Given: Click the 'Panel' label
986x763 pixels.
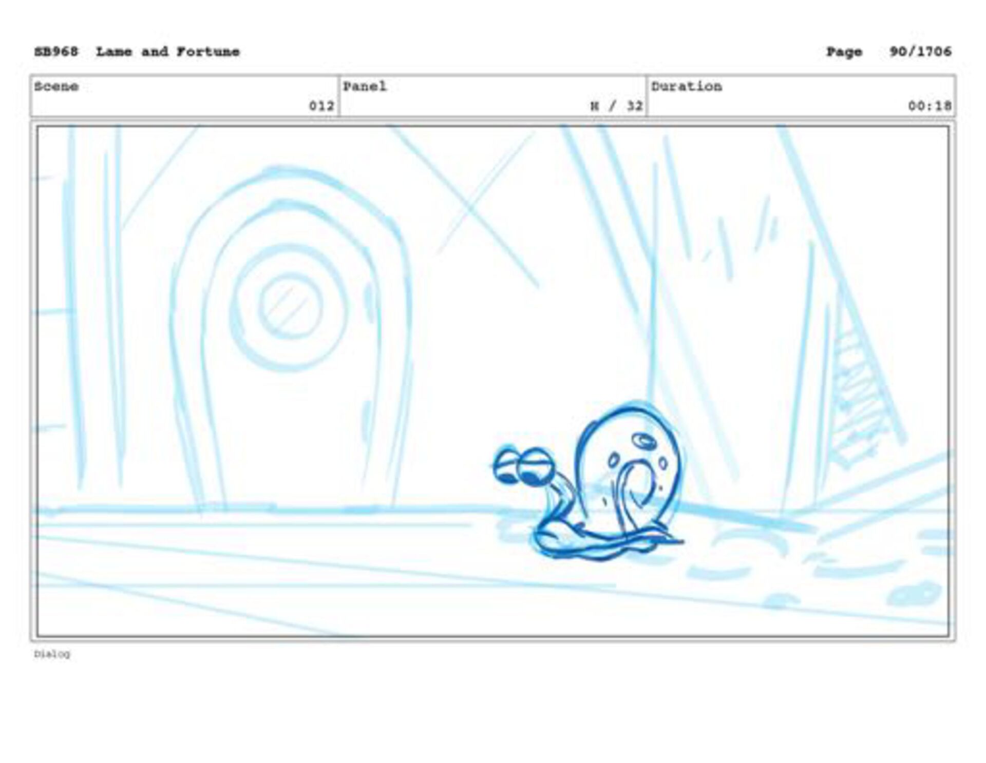Looking at the screenshot, I should (x=365, y=86).
